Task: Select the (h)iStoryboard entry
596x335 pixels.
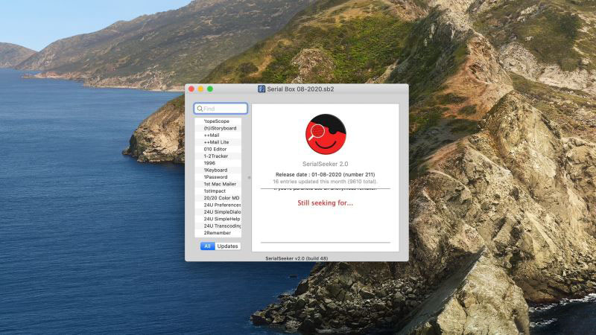Action: (x=218, y=128)
